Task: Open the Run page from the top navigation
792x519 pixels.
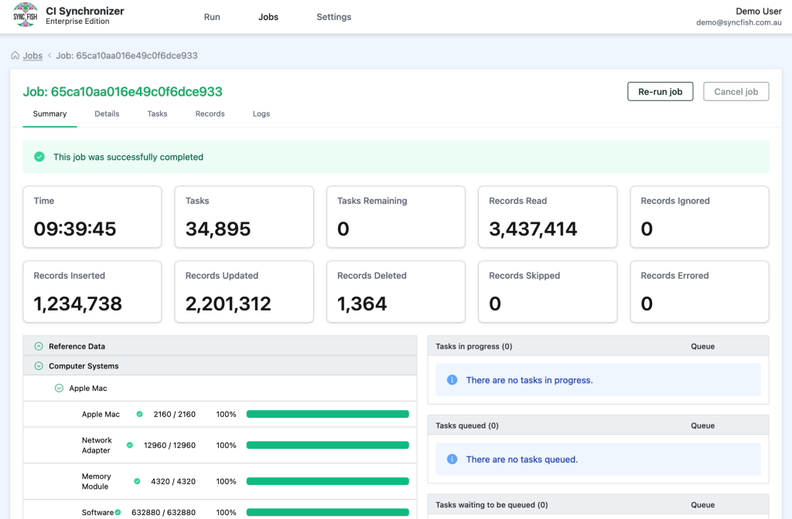Action: click(212, 15)
